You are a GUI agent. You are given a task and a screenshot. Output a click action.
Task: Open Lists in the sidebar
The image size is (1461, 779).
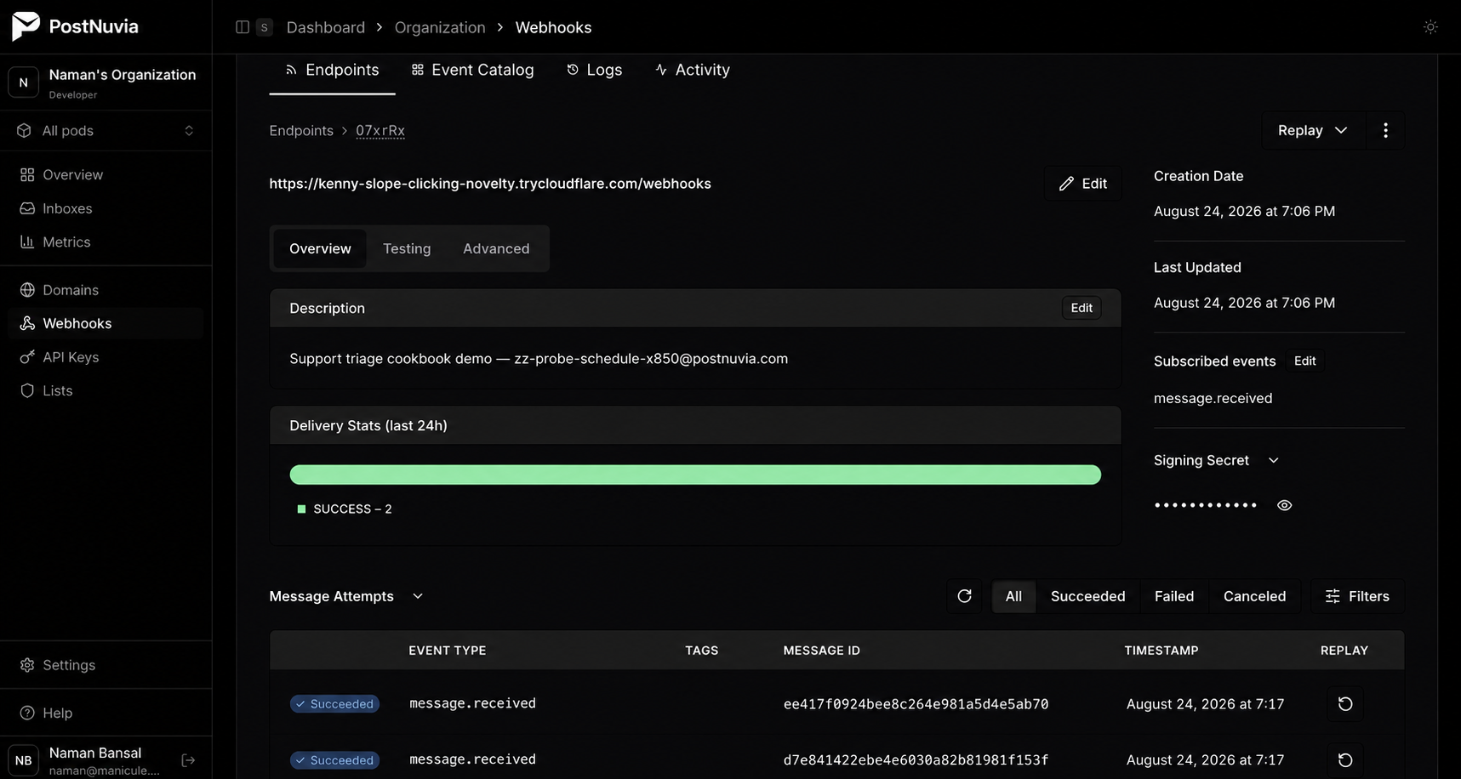coord(106,390)
